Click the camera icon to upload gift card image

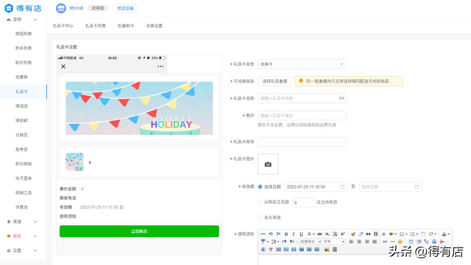(268, 164)
